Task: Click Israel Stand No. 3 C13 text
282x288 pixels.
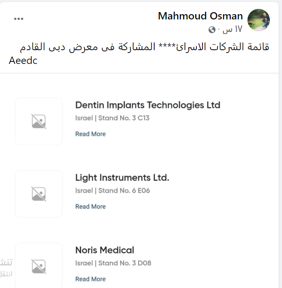Action: pyautogui.click(x=115, y=118)
